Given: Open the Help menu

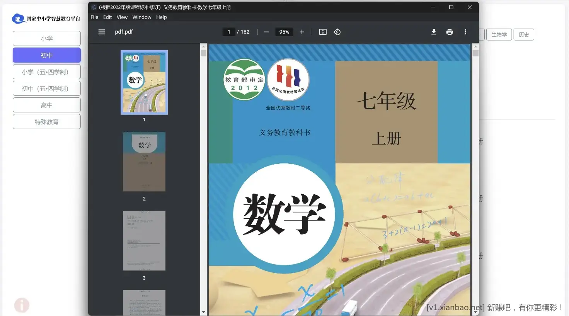Looking at the screenshot, I should [x=162, y=17].
